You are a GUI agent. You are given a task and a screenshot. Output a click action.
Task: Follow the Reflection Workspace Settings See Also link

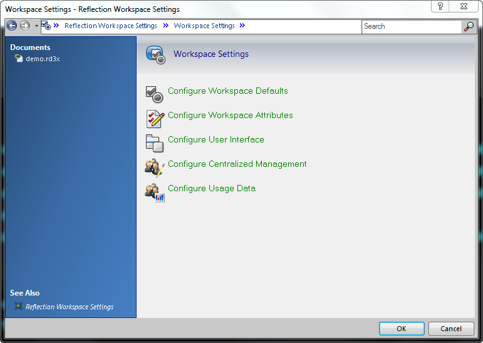(70, 307)
